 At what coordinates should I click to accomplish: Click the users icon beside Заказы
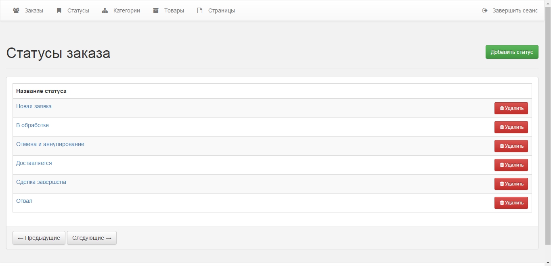pyautogui.click(x=16, y=10)
